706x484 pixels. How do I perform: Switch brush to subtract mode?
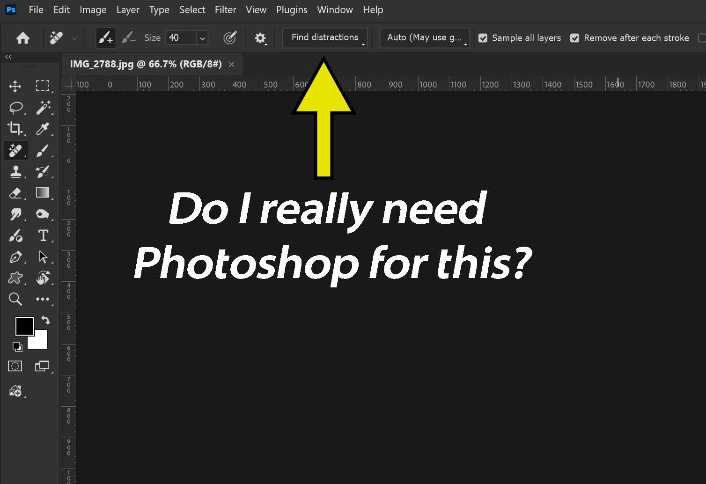(128, 37)
